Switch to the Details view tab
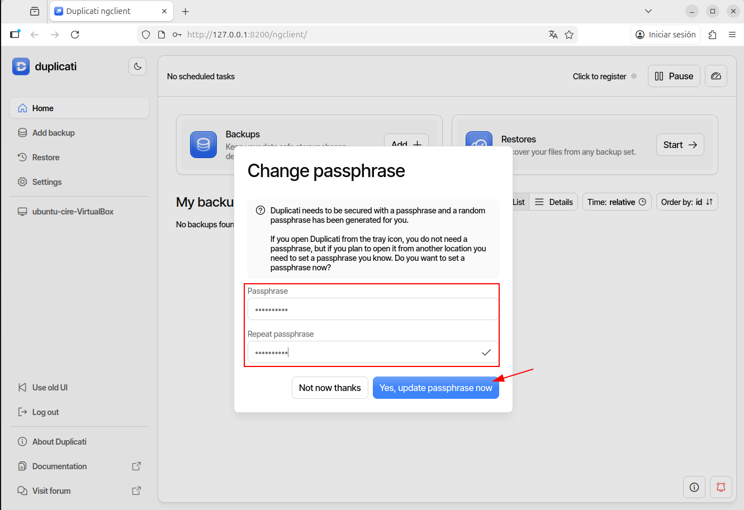The image size is (744, 510). coord(553,202)
